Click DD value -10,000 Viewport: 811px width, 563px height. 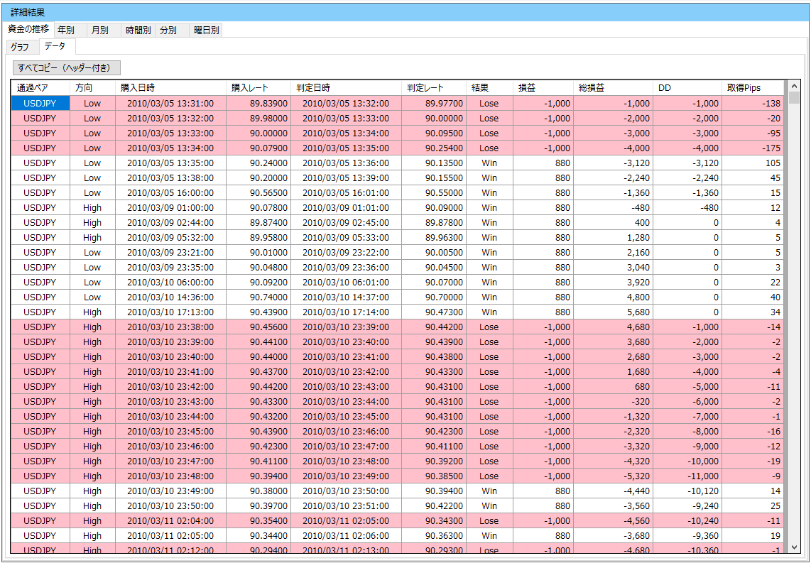pos(687,461)
